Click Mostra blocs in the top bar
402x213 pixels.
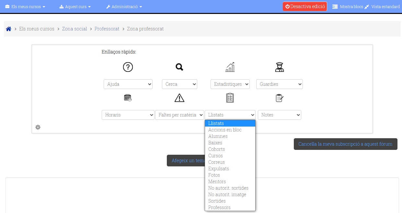pos(348,6)
